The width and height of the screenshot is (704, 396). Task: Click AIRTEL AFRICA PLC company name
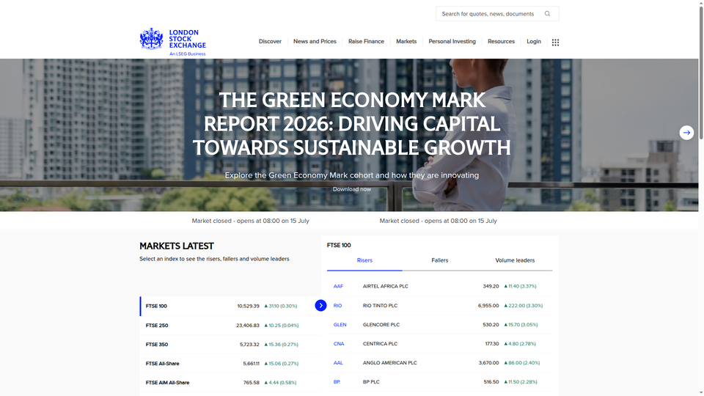pyautogui.click(x=385, y=286)
